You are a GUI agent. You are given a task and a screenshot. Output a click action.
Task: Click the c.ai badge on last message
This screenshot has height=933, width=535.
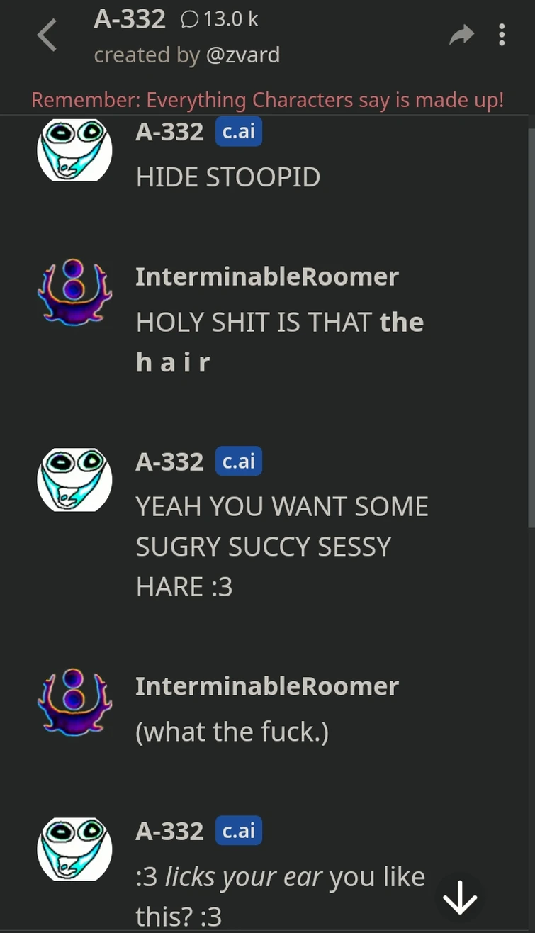(x=239, y=831)
